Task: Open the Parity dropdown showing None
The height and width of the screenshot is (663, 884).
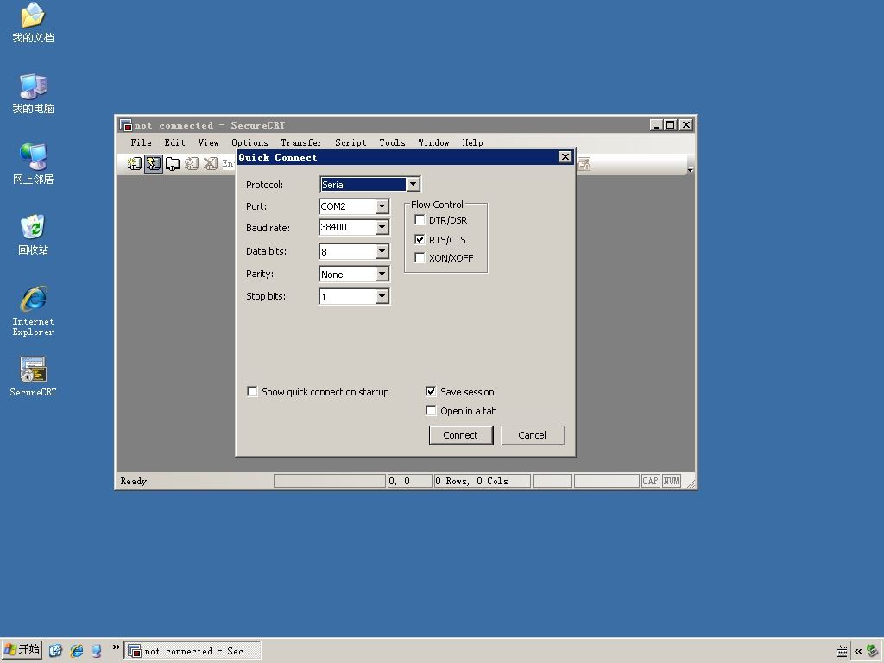Action: pos(382,274)
